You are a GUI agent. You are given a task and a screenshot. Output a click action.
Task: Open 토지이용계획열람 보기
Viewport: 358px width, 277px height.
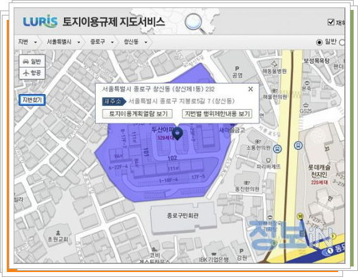(138, 114)
